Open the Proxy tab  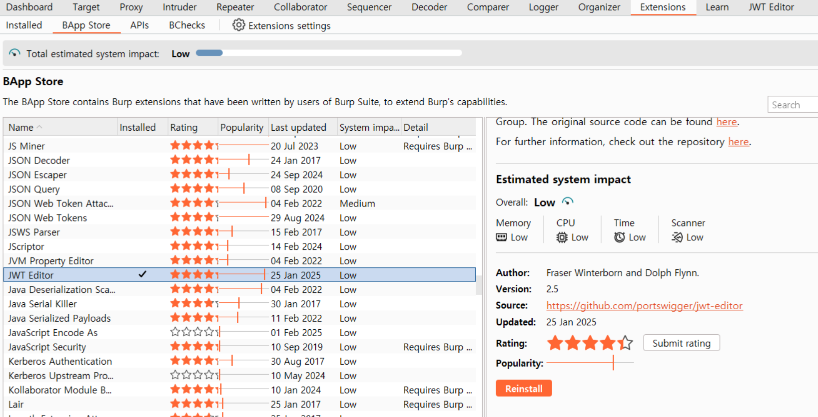coord(131,7)
